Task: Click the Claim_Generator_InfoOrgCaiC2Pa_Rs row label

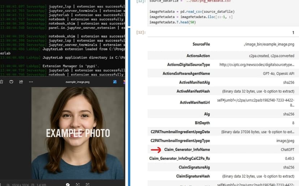Action: pos(179,158)
